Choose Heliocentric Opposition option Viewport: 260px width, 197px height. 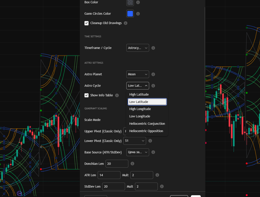point(147,131)
